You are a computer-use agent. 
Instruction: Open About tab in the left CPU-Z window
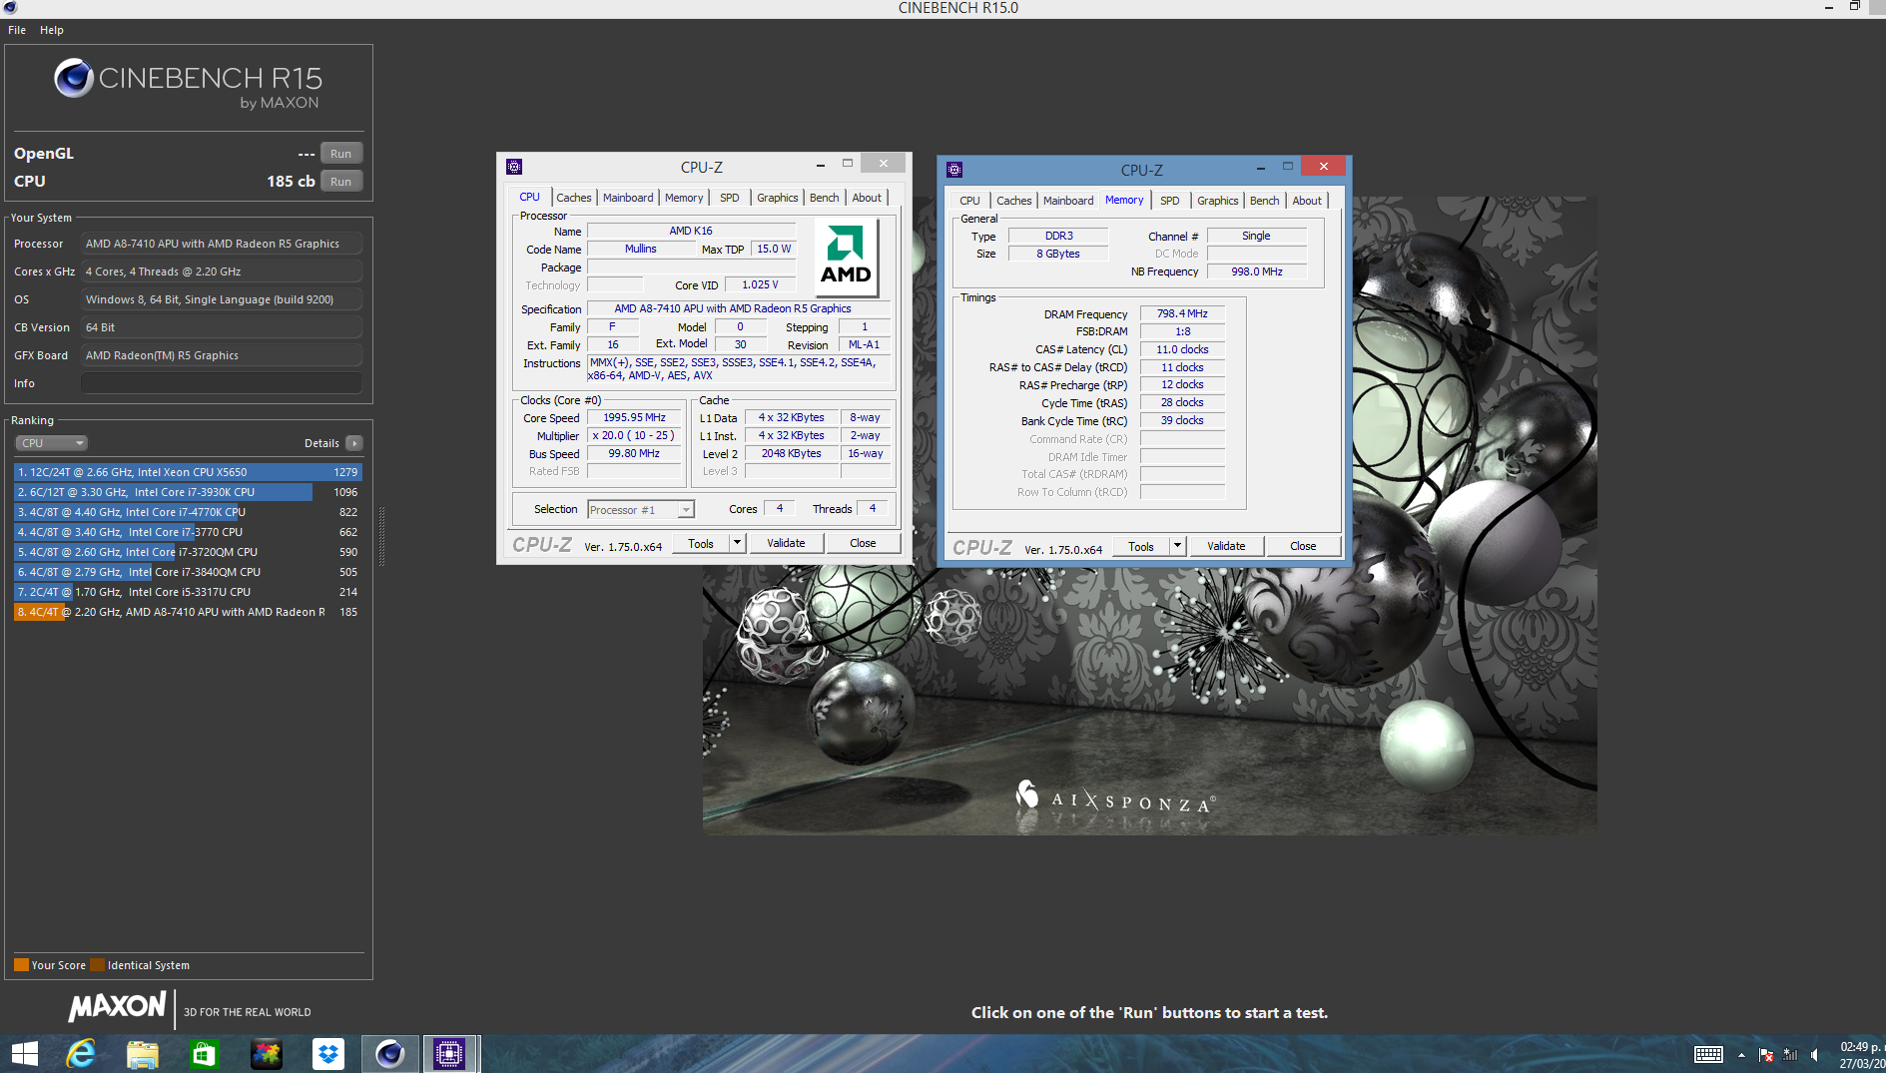tap(867, 198)
